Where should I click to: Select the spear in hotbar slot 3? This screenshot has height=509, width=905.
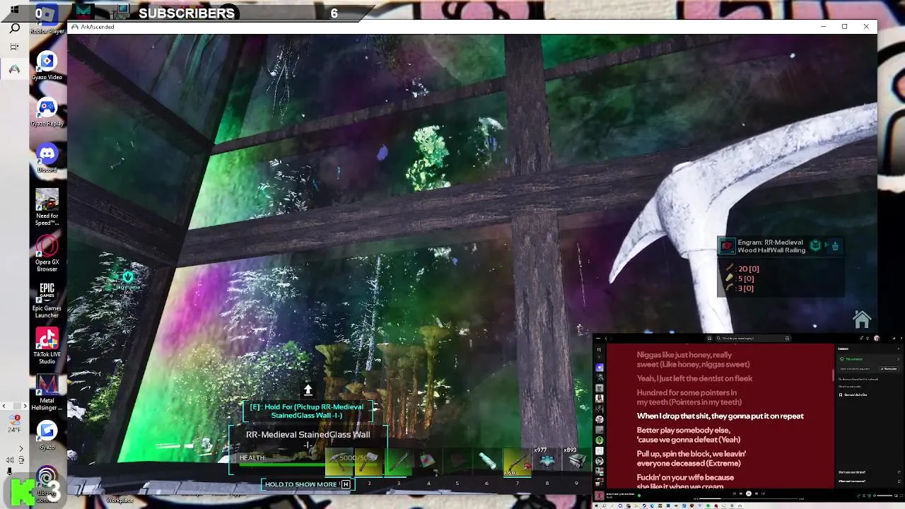397,461
